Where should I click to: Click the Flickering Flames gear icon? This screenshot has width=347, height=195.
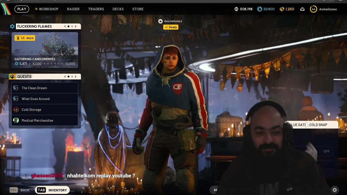(12, 26)
